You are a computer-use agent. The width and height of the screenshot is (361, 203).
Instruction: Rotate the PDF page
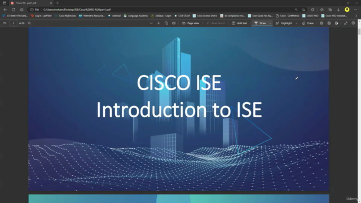click(x=166, y=23)
